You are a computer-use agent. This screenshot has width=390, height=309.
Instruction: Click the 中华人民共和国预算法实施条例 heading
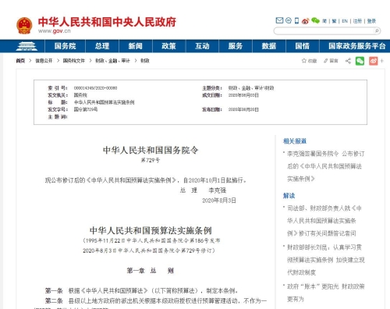[x=151, y=230]
